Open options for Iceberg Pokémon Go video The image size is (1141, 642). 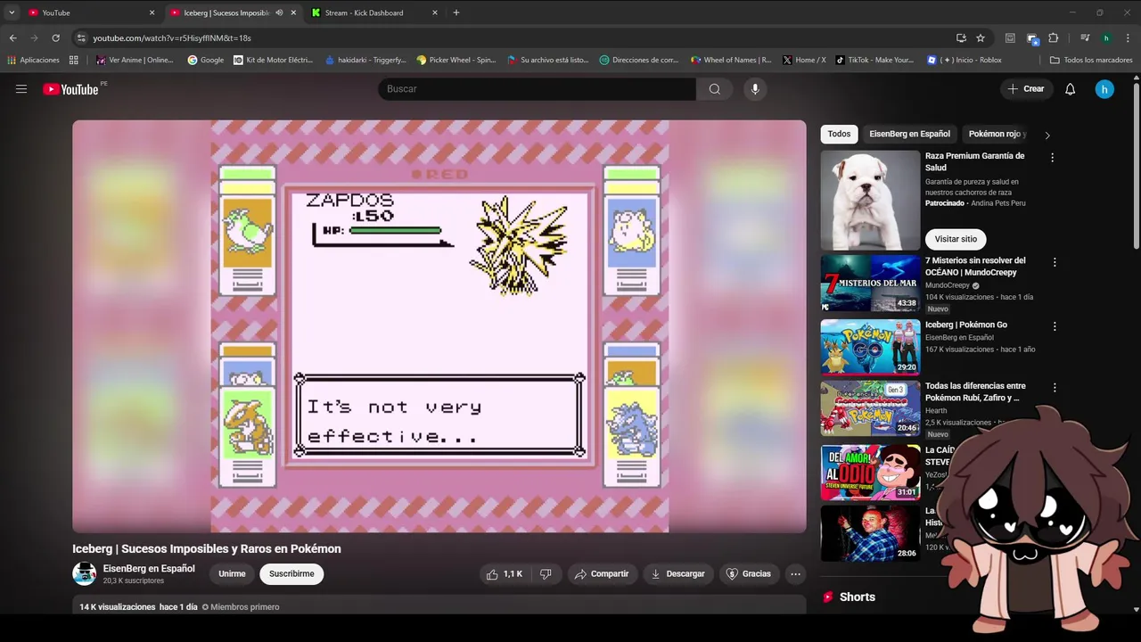click(1055, 326)
